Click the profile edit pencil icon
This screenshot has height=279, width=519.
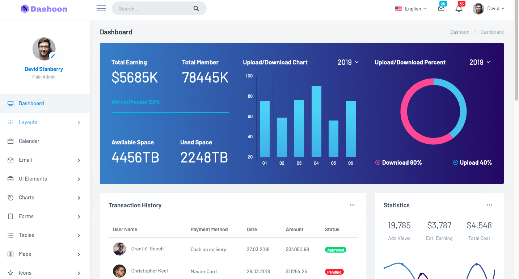[x=53, y=56]
